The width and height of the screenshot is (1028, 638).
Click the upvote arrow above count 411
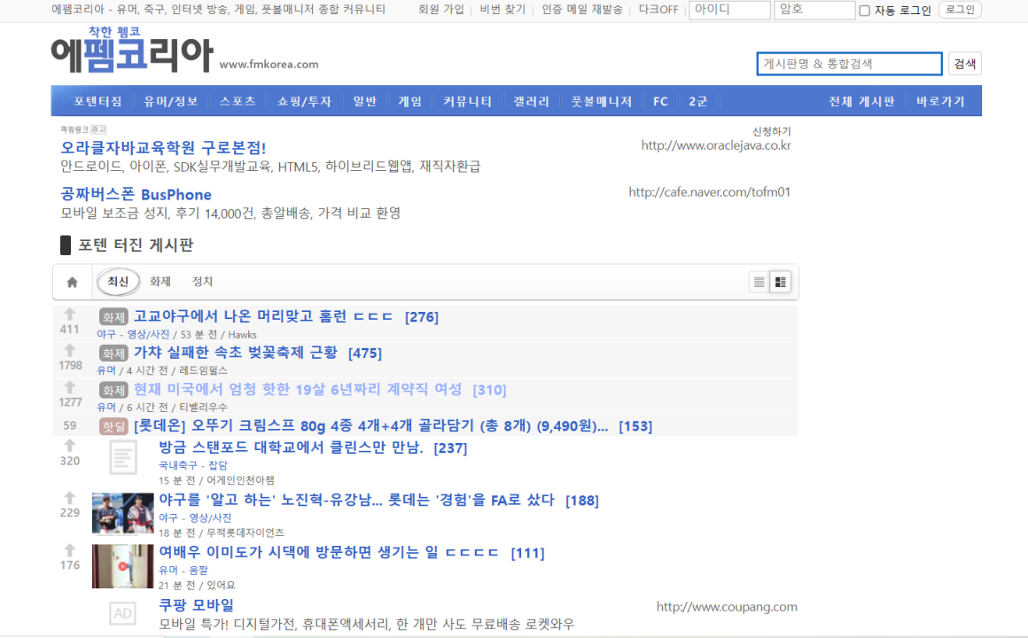[x=70, y=311]
